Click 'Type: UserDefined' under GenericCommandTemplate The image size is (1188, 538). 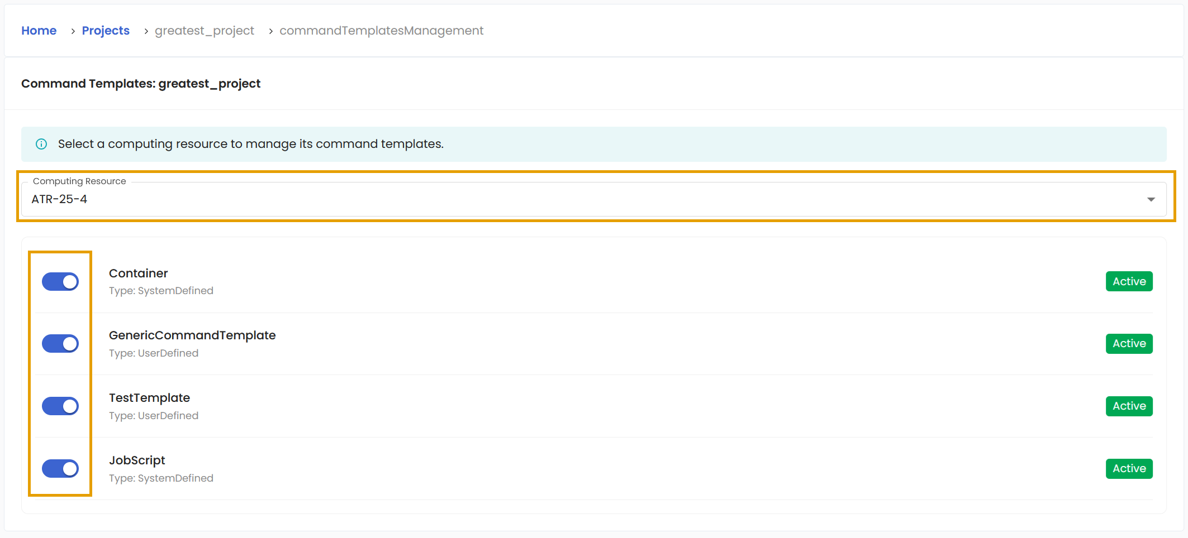(154, 353)
